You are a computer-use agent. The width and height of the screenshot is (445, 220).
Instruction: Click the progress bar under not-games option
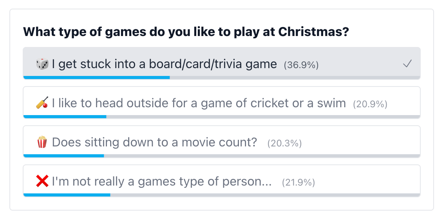222,195
